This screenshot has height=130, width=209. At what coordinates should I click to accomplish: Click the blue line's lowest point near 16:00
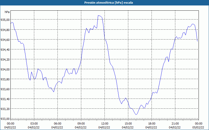coord(136,114)
